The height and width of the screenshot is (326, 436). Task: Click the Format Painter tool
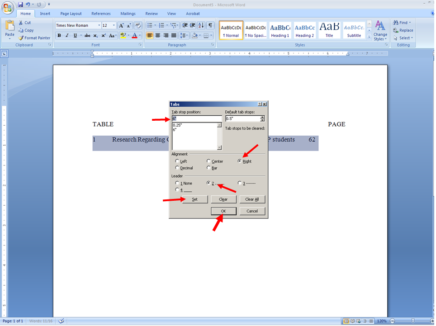[x=34, y=38]
